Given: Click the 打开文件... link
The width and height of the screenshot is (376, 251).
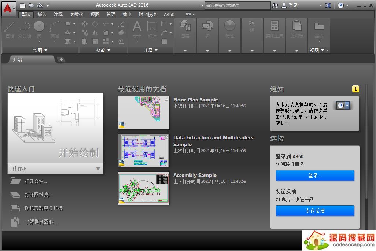Looking at the screenshot, I should (36, 181).
